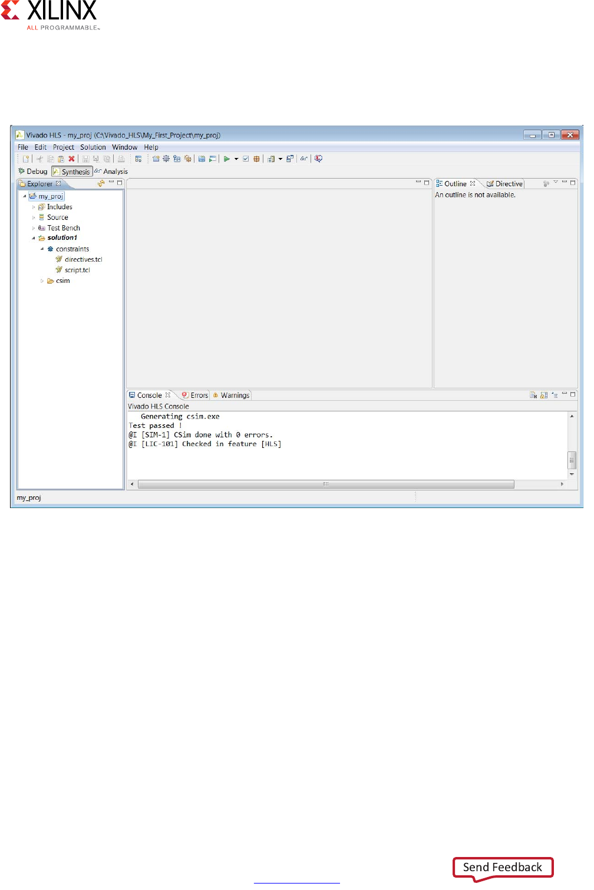Switch to the Analysis perspective

click(111, 172)
